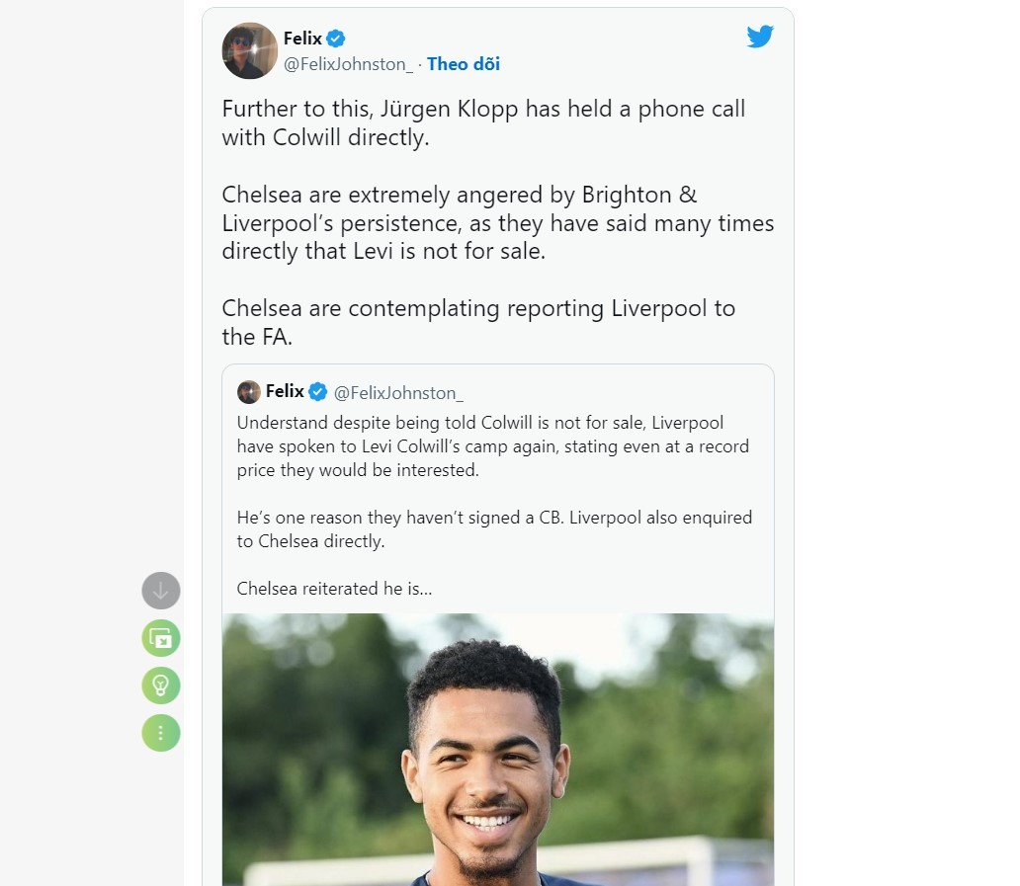
Task: Click the Twitter bird logo
Action: coord(760,37)
